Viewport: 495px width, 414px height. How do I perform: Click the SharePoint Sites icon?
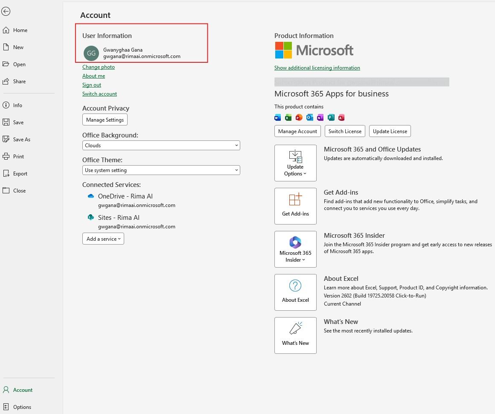coord(90,217)
